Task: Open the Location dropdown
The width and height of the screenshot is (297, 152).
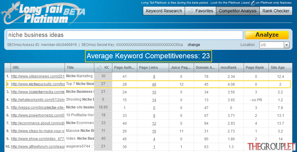Action: click(274, 45)
